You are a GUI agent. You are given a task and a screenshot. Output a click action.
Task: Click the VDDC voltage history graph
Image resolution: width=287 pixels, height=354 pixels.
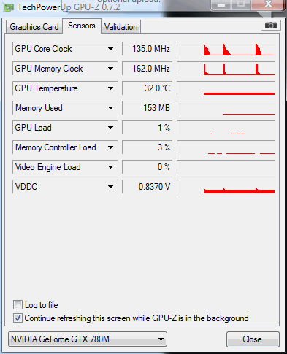(226, 187)
